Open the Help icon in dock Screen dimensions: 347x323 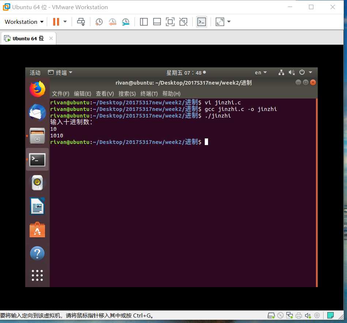(x=37, y=253)
